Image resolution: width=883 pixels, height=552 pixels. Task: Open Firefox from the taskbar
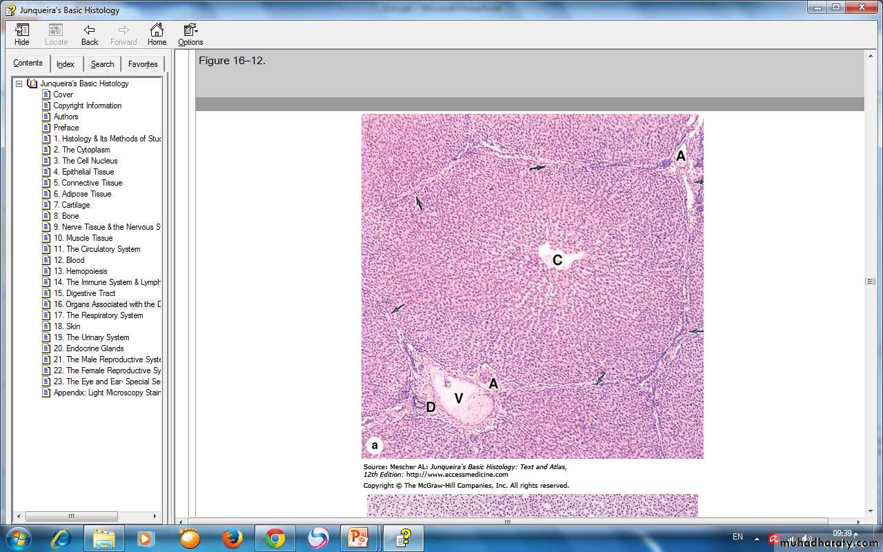click(x=232, y=538)
